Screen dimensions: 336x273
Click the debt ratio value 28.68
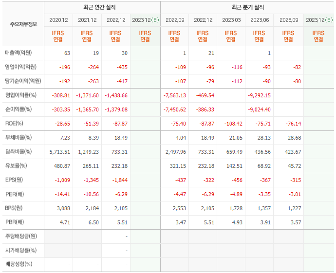[295, 138]
